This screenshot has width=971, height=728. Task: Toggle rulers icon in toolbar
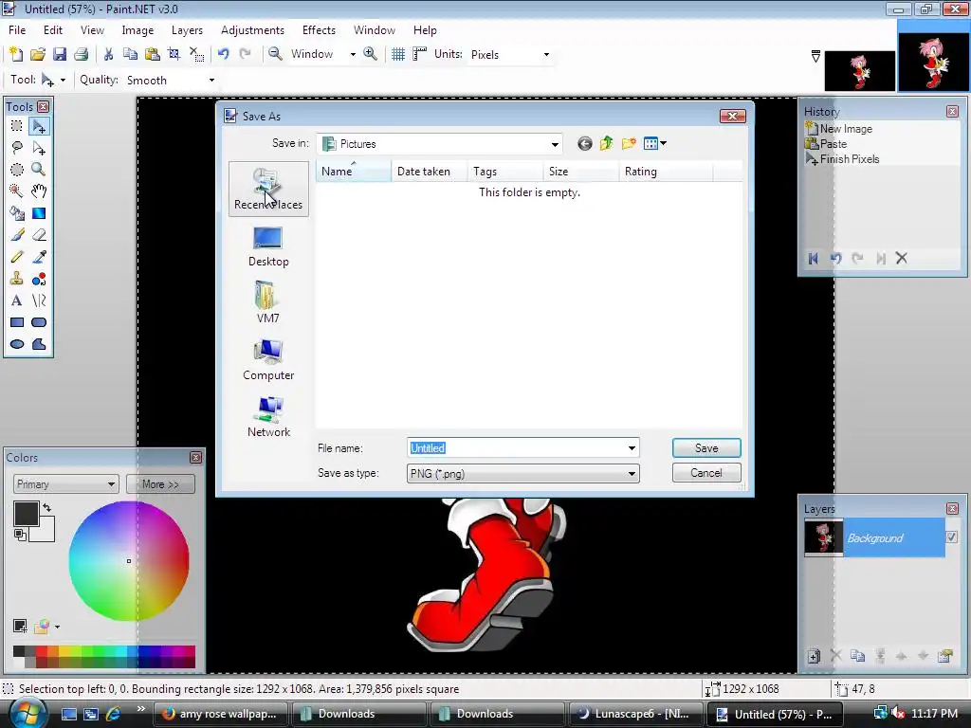pyautogui.click(x=420, y=54)
